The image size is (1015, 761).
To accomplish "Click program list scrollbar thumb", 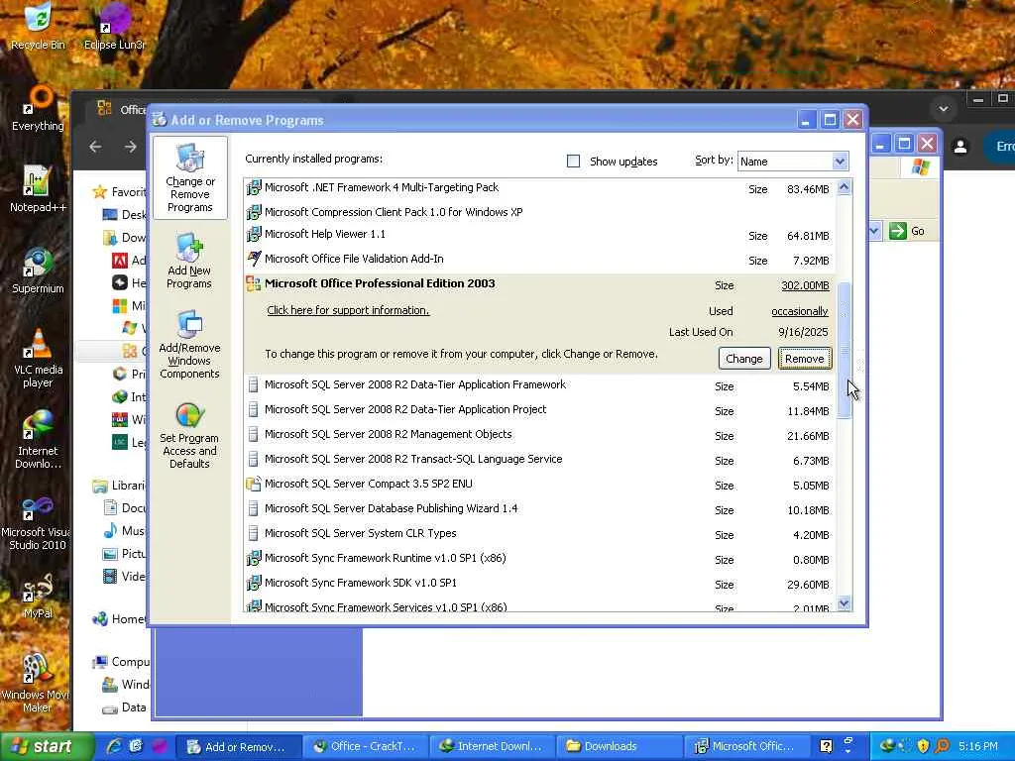I will pos(845,350).
